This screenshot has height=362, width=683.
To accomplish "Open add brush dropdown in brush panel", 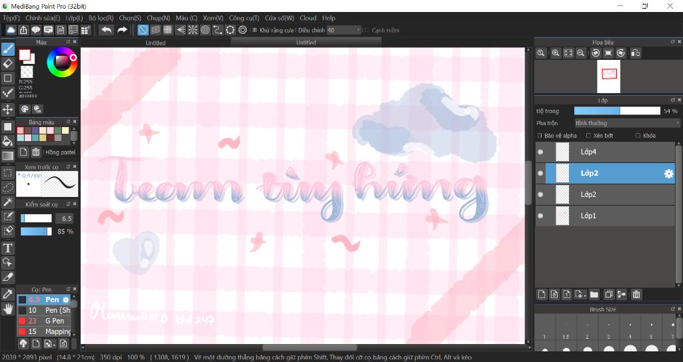I will pyautogui.click(x=49, y=344).
